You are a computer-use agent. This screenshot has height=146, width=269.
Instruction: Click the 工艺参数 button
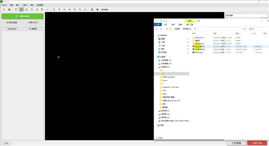(x=236, y=143)
